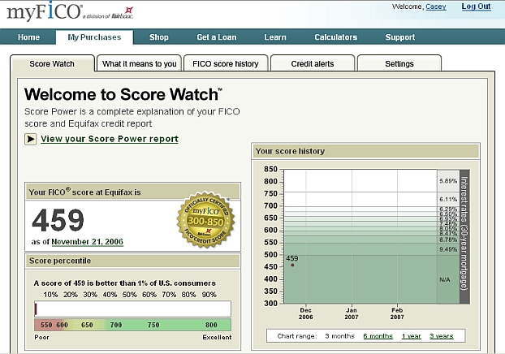Click the Excellent label under the scale
Image resolution: width=505 pixels, height=354 pixels.
point(217,337)
